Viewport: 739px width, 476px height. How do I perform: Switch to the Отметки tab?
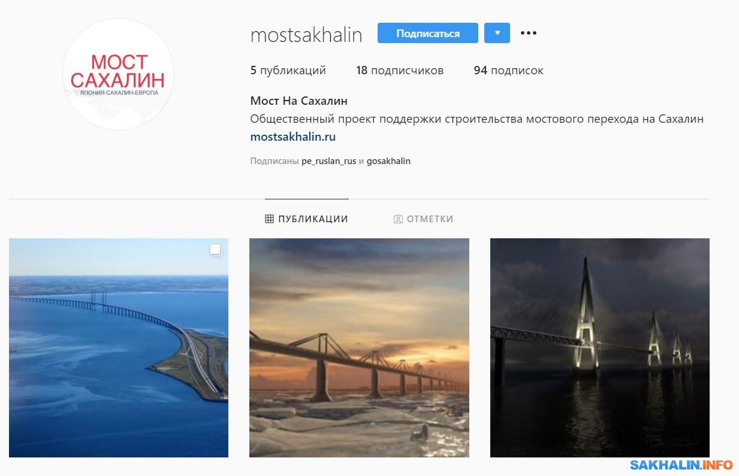coord(424,219)
